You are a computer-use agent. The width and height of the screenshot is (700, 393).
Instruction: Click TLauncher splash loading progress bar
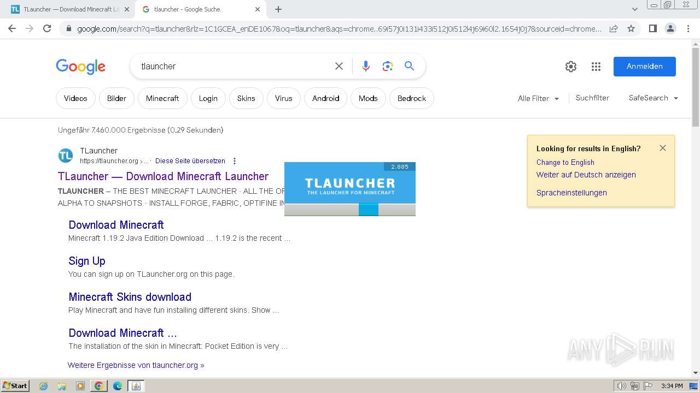(x=350, y=210)
